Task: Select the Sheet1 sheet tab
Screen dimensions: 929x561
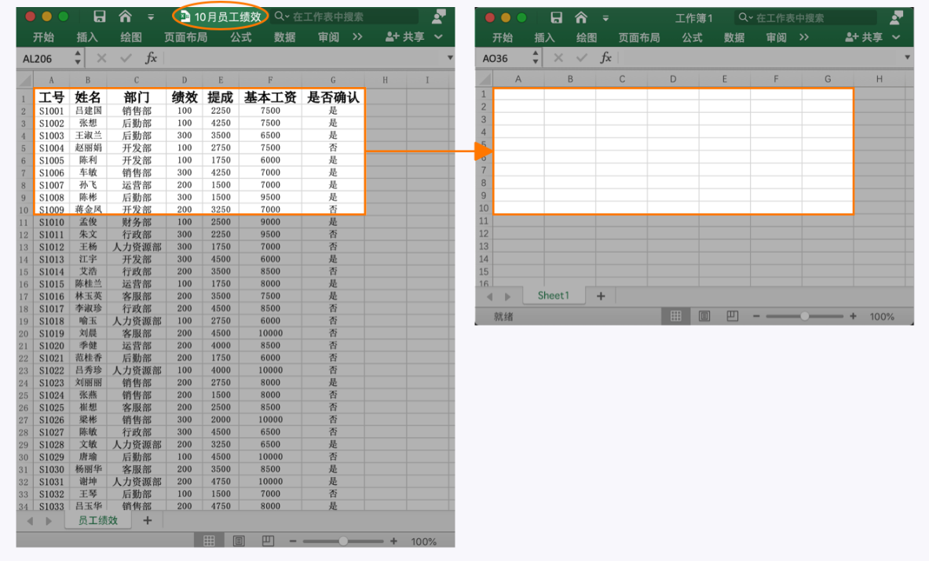Action: coord(554,295)
